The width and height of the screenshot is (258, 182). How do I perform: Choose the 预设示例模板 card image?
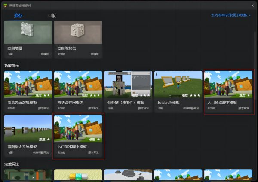[178, 85]
